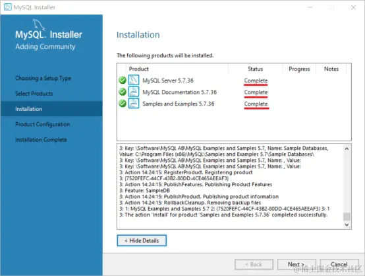The height and width of the screenshot is (276, 365).
Task: Click the MySQL Documentation 5.7.36 product icon
Action: [x=134, y=92]
